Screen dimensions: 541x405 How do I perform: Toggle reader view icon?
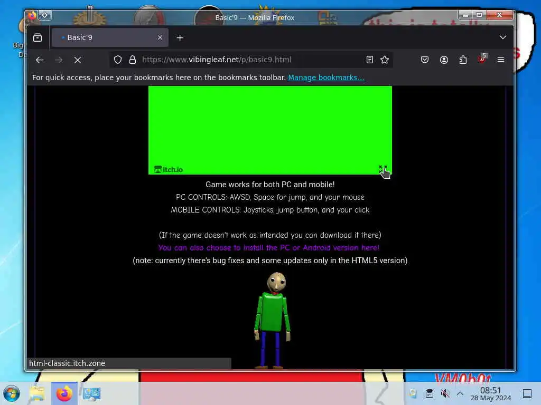(369, 60)
